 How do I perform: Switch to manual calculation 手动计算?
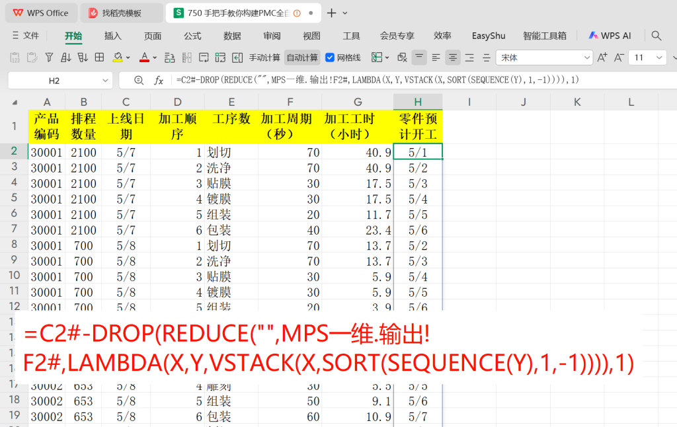(x=264, y=58)
